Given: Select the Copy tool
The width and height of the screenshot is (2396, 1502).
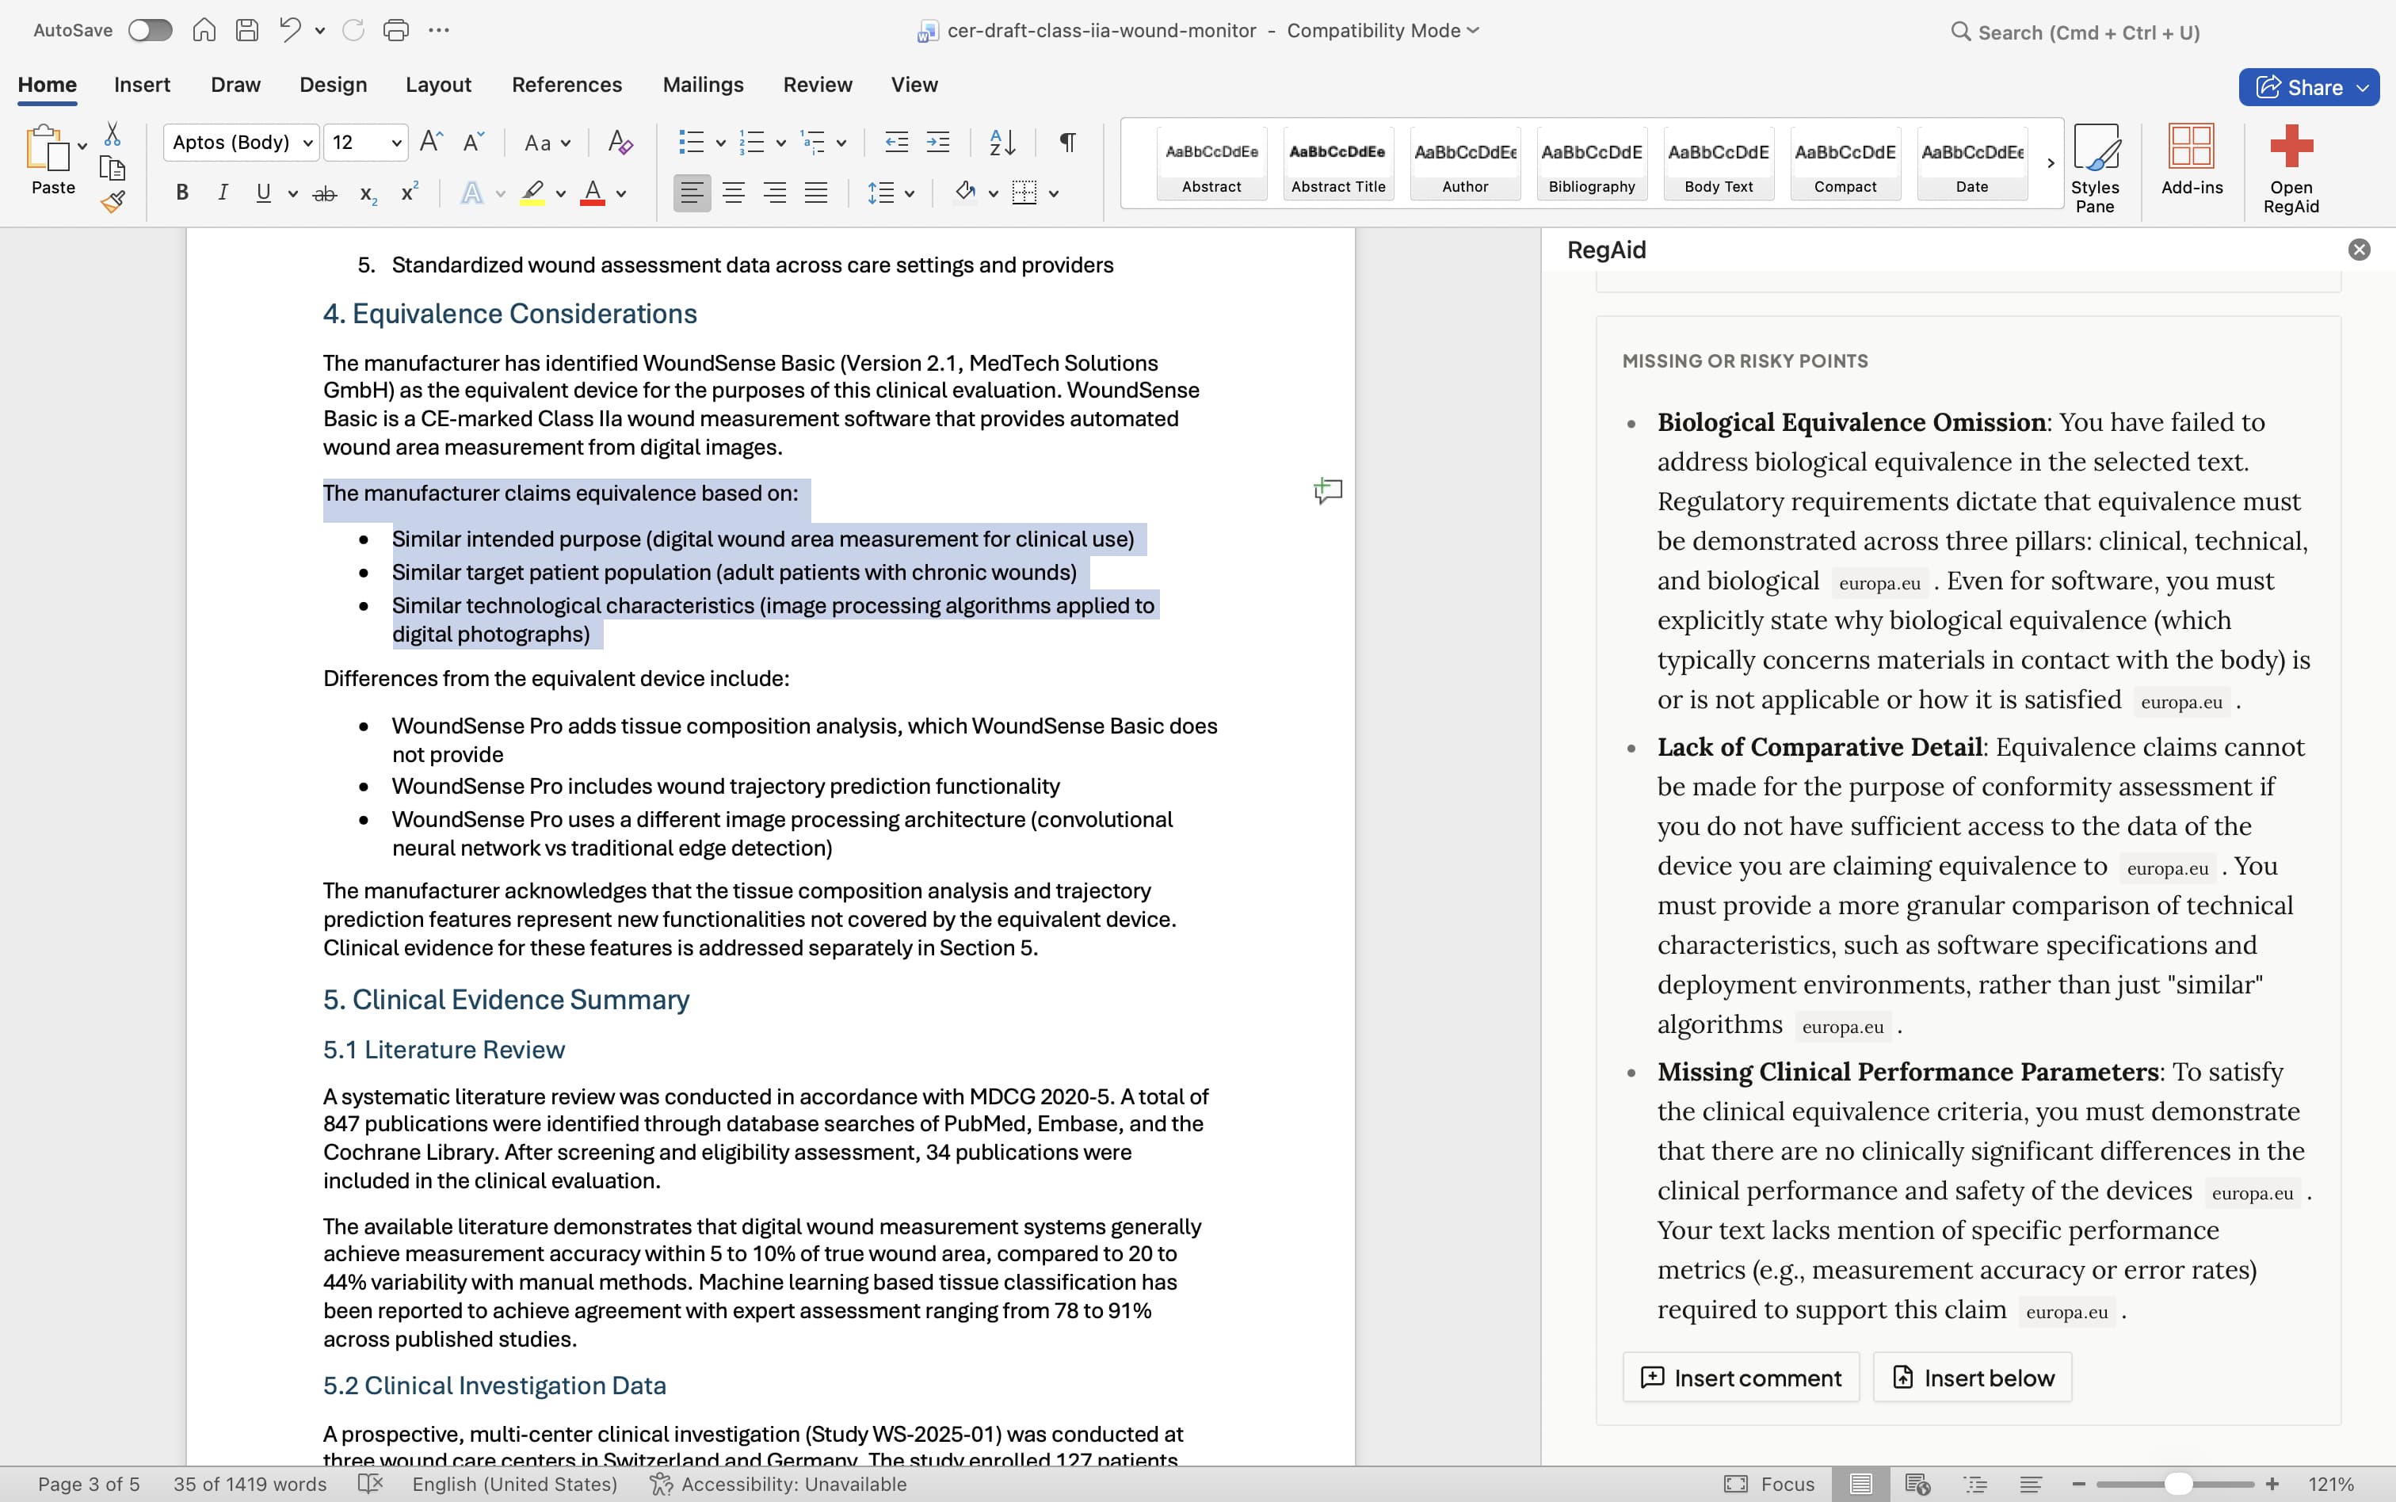Looking at the screenshot, I should tap(113, 167).
